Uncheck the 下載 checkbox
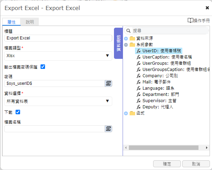This screenshot has height=170, width=212. click(x=18, y=112)
